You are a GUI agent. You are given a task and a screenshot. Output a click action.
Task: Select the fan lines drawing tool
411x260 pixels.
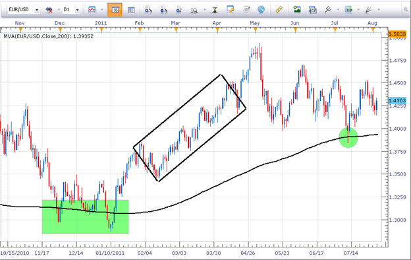368,10
